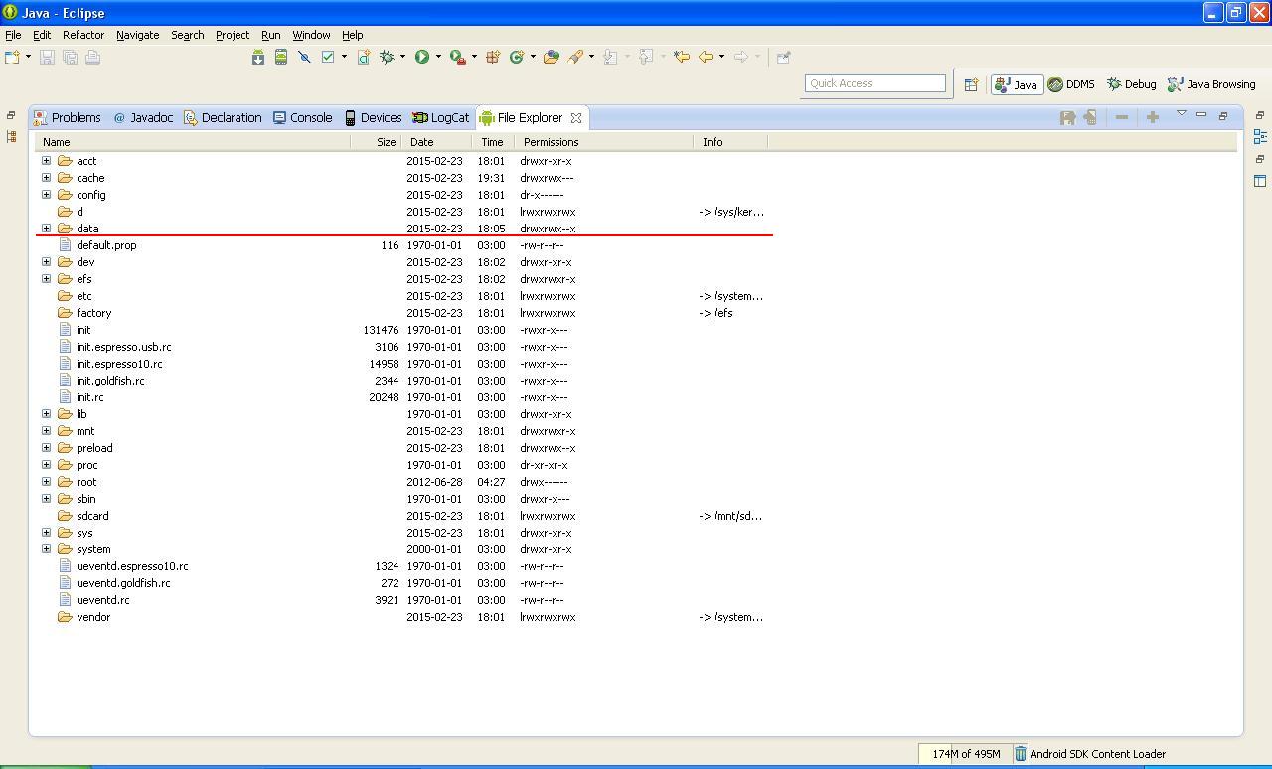Expand the system folder

(46, 549)
